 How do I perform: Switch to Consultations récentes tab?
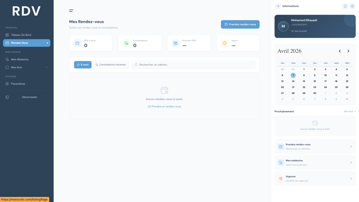click(x=110, y=65)
